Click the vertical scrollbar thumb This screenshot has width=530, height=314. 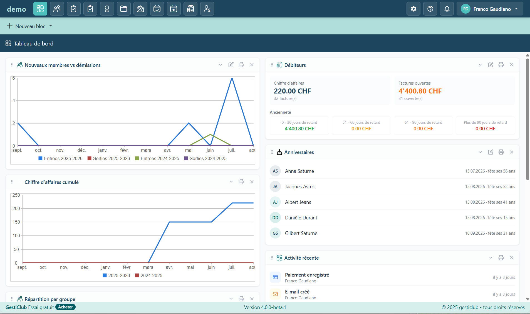(x=527, y=119)
